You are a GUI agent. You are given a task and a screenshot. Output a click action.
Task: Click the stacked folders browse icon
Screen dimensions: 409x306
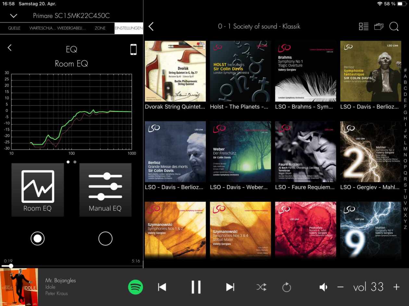click(378, 27)
